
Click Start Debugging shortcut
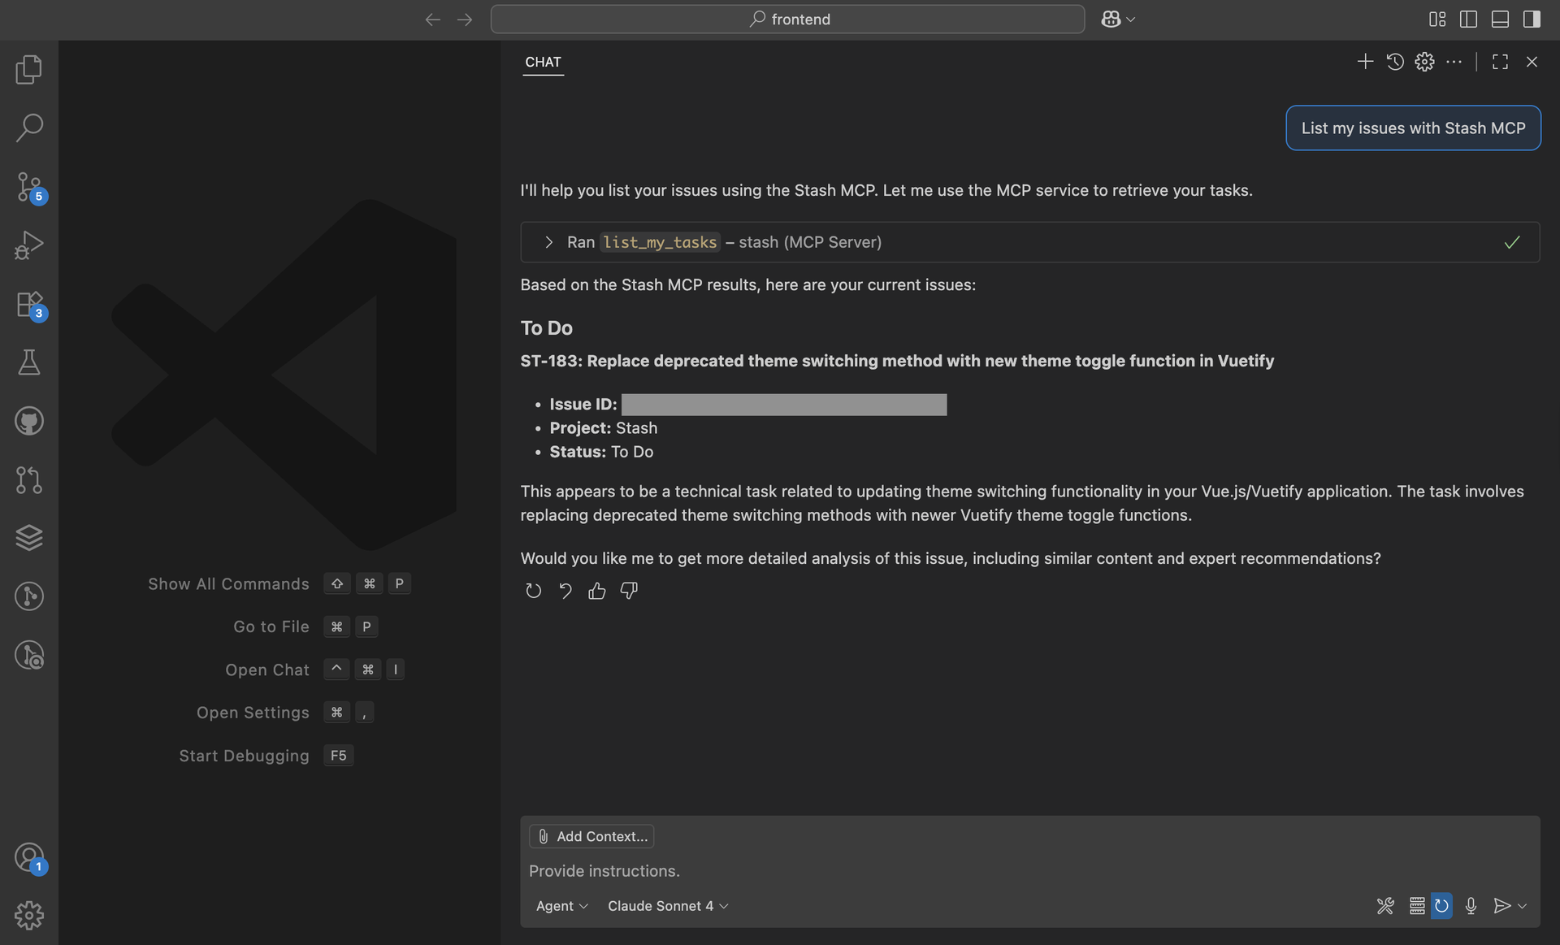[266, 756]
